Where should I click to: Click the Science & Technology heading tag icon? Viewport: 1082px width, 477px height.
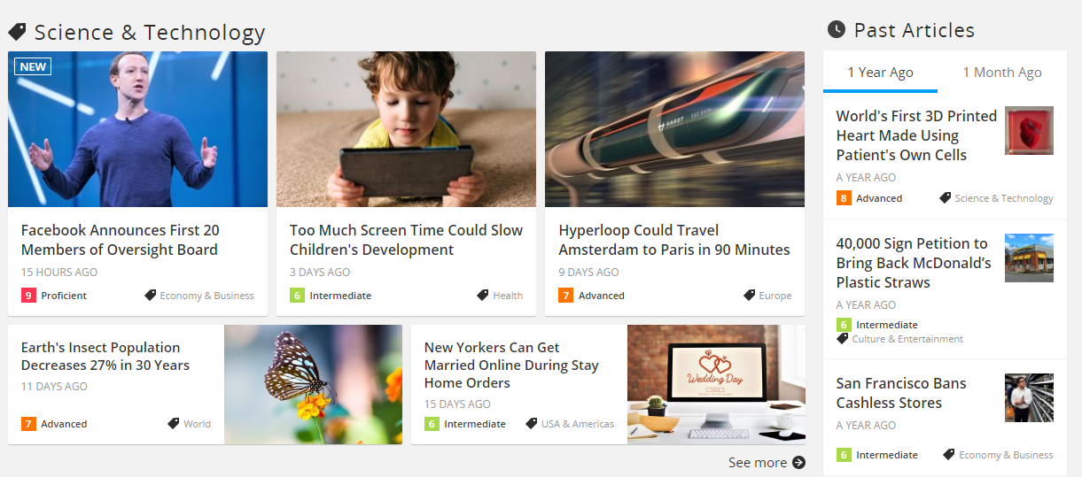tap(17, 33)
